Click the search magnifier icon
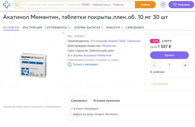Image resolution: width=195 pixels, height=127 pixels. point(18,5)
